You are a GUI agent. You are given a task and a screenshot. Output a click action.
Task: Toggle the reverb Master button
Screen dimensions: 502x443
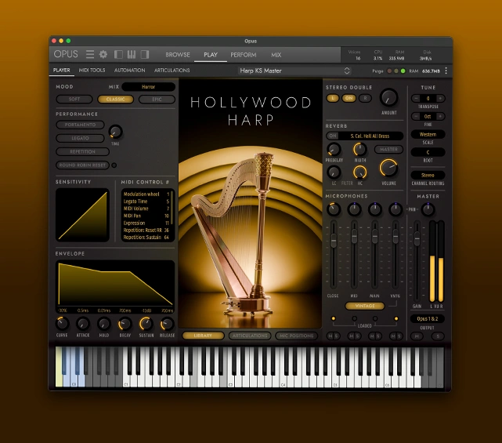click(x=388, y=150)
